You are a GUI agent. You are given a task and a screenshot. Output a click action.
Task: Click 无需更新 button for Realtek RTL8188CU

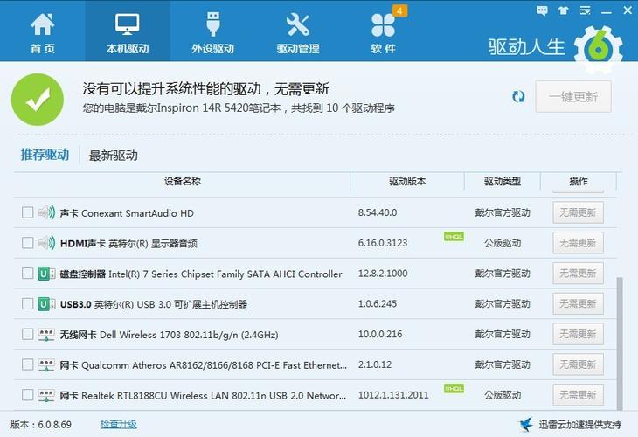click(x=578, y=395)
